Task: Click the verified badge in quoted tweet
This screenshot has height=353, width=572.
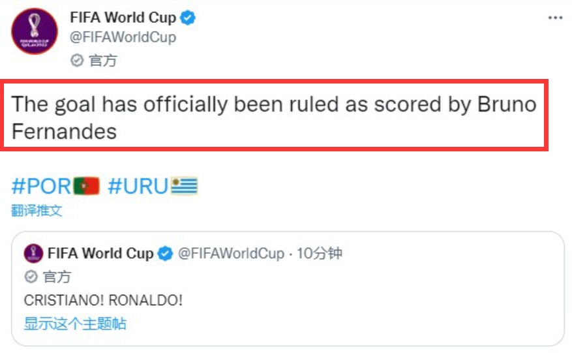Action: pos(165,253)
